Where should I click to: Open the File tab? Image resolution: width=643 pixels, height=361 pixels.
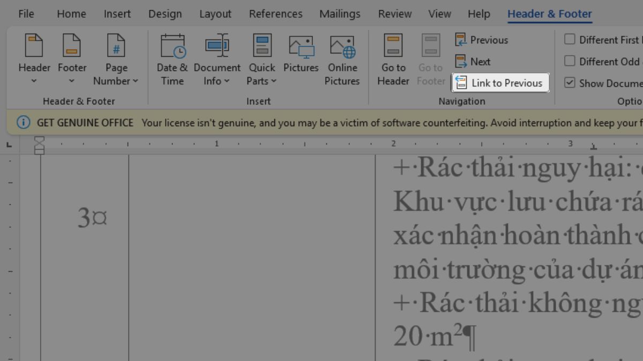(x=26, y=14)
